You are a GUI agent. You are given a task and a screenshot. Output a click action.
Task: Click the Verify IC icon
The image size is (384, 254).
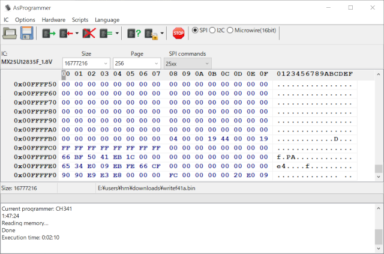point(106,33)
